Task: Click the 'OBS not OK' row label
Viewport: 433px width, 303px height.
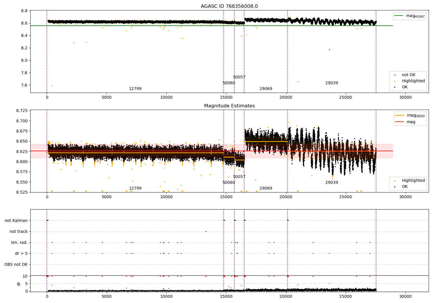Action: [x=16, y=265]
